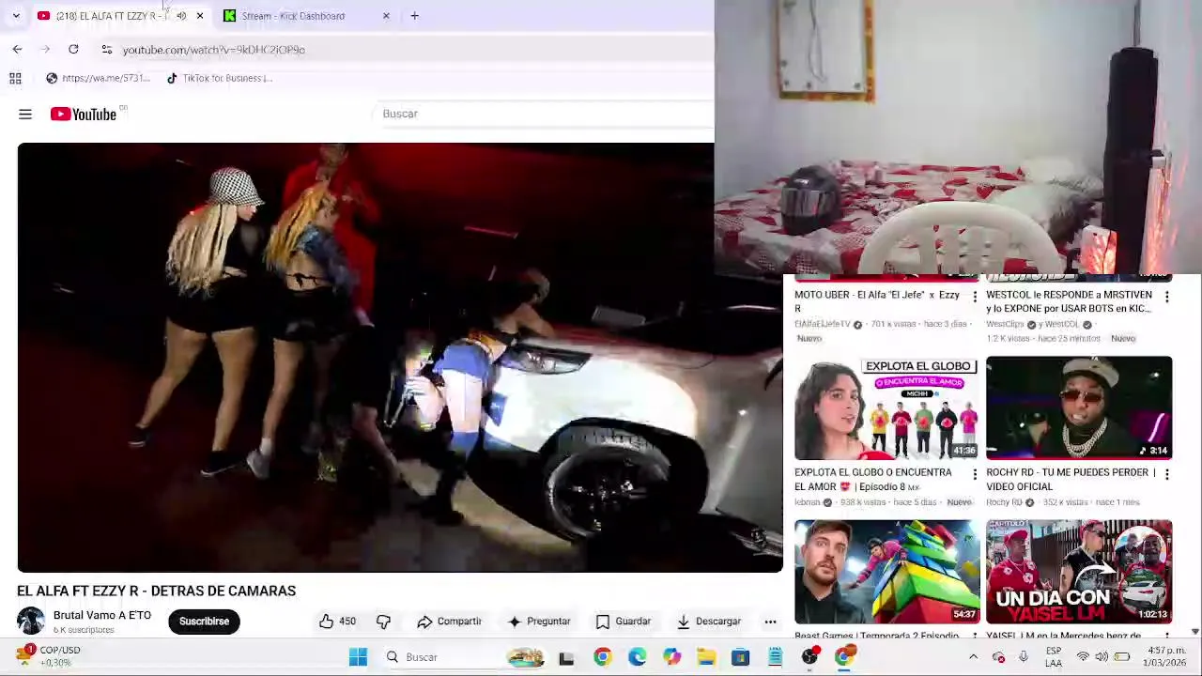
Task: Open Brutal Vamo A E'TO channel name
Action: pyautogui.click(x=101, y=616)
